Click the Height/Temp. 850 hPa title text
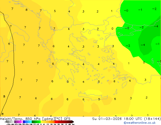Image resolution: width=161 pixels, height=125 pixels. coord(20,119)
